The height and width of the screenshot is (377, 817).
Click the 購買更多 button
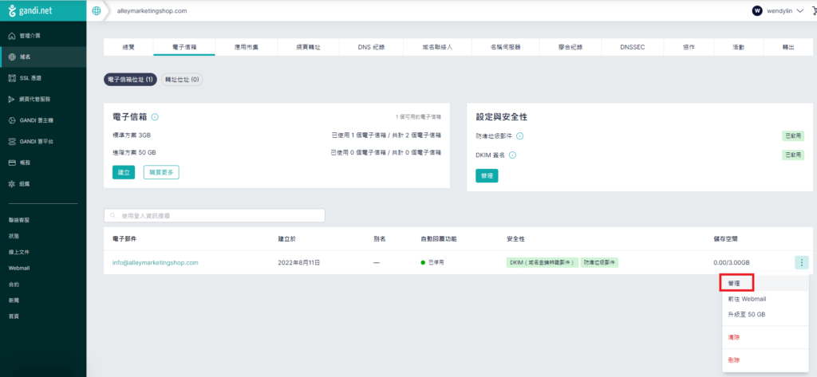(161, 172)
